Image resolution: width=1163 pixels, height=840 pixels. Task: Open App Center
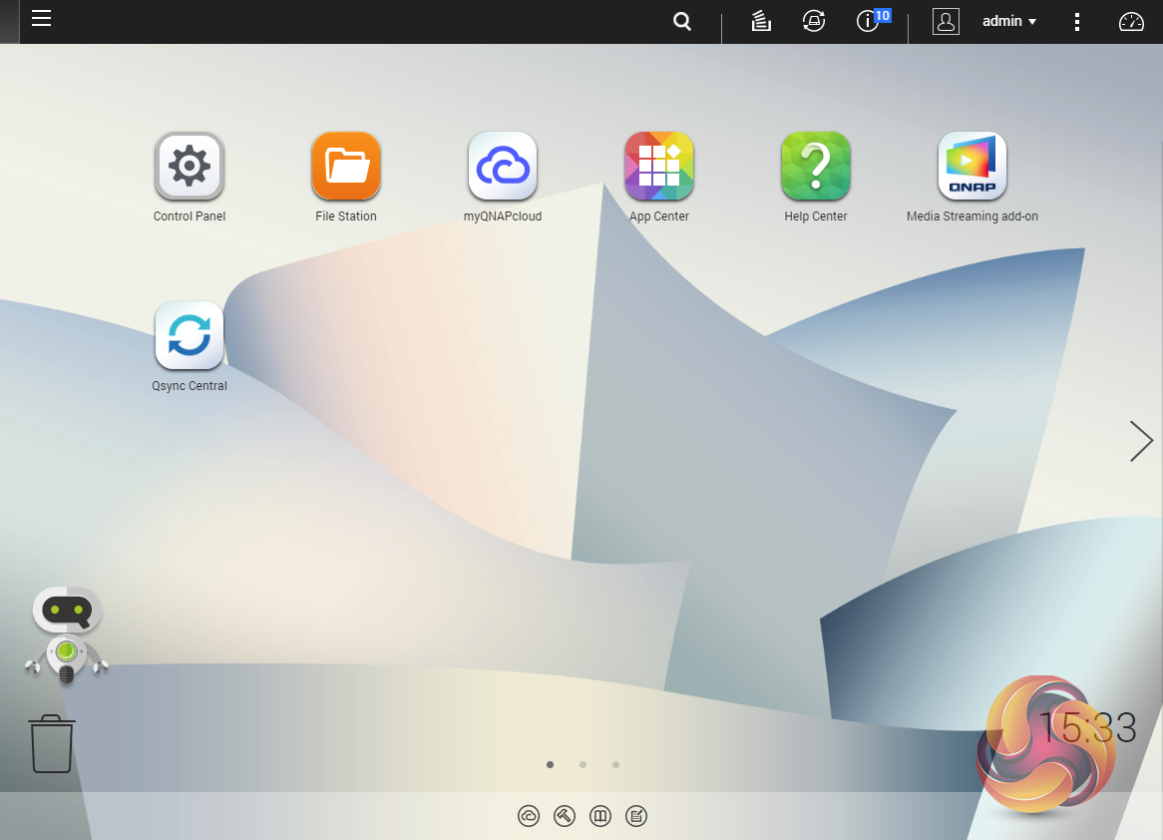coord(659,167)
